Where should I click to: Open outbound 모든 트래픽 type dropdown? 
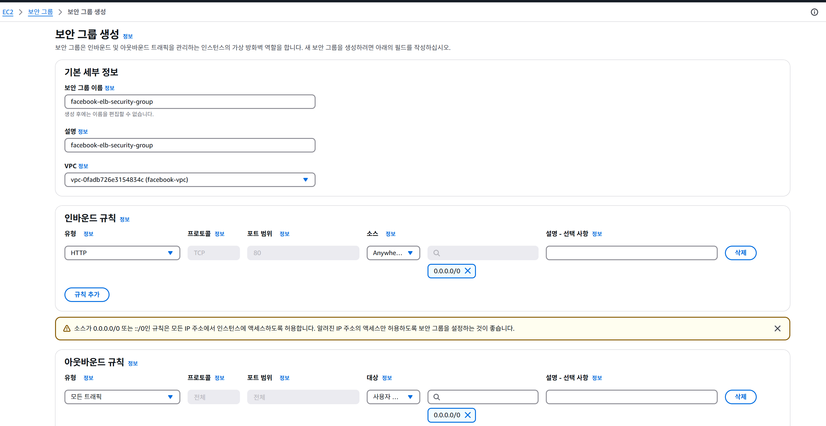tap(122, 397)
